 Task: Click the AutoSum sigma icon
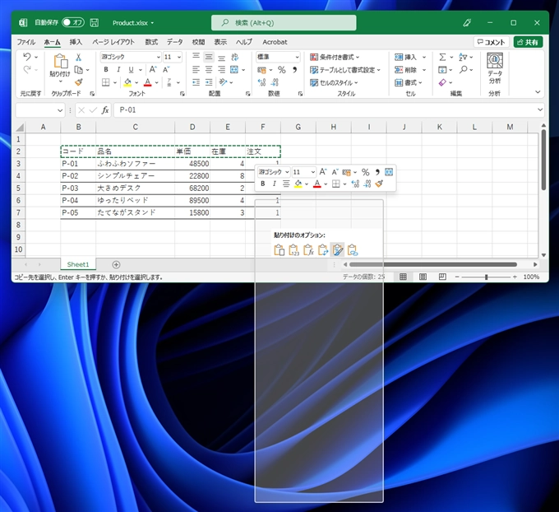442,57
